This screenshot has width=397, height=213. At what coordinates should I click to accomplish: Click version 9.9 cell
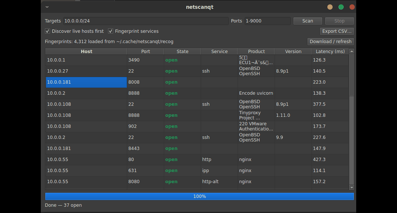coord(293,137)
